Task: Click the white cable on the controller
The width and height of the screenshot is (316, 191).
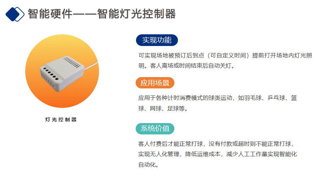Action: tap(91, 66)
